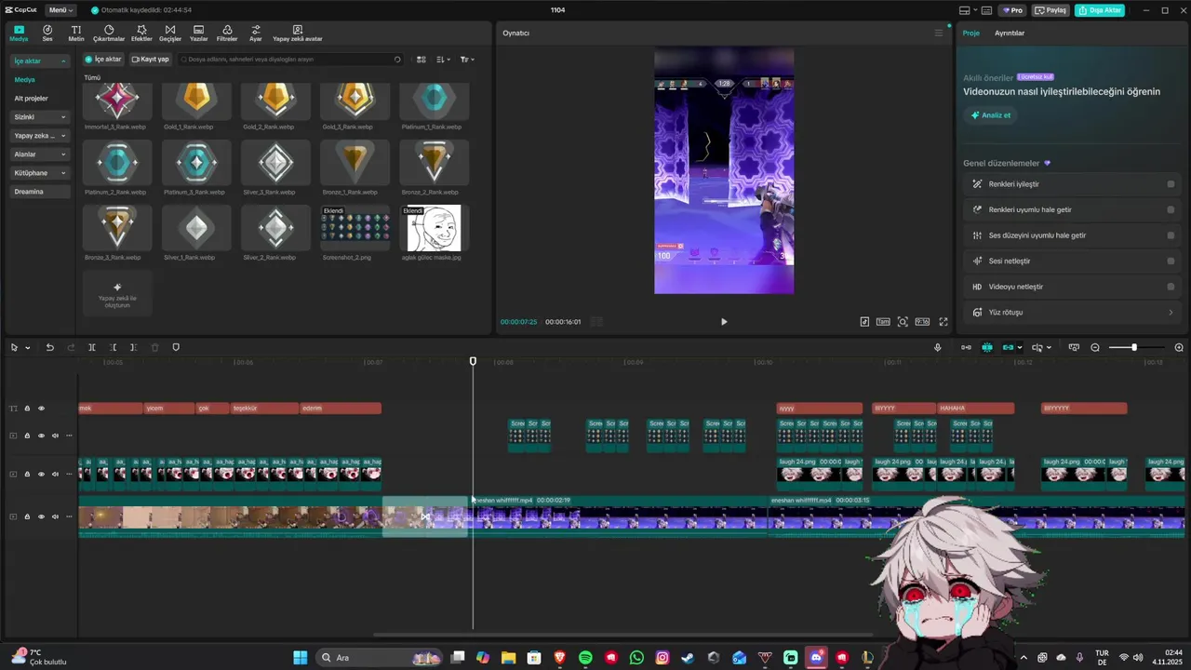Mute the main video track

pyautogui.click(x=55, y=516)
